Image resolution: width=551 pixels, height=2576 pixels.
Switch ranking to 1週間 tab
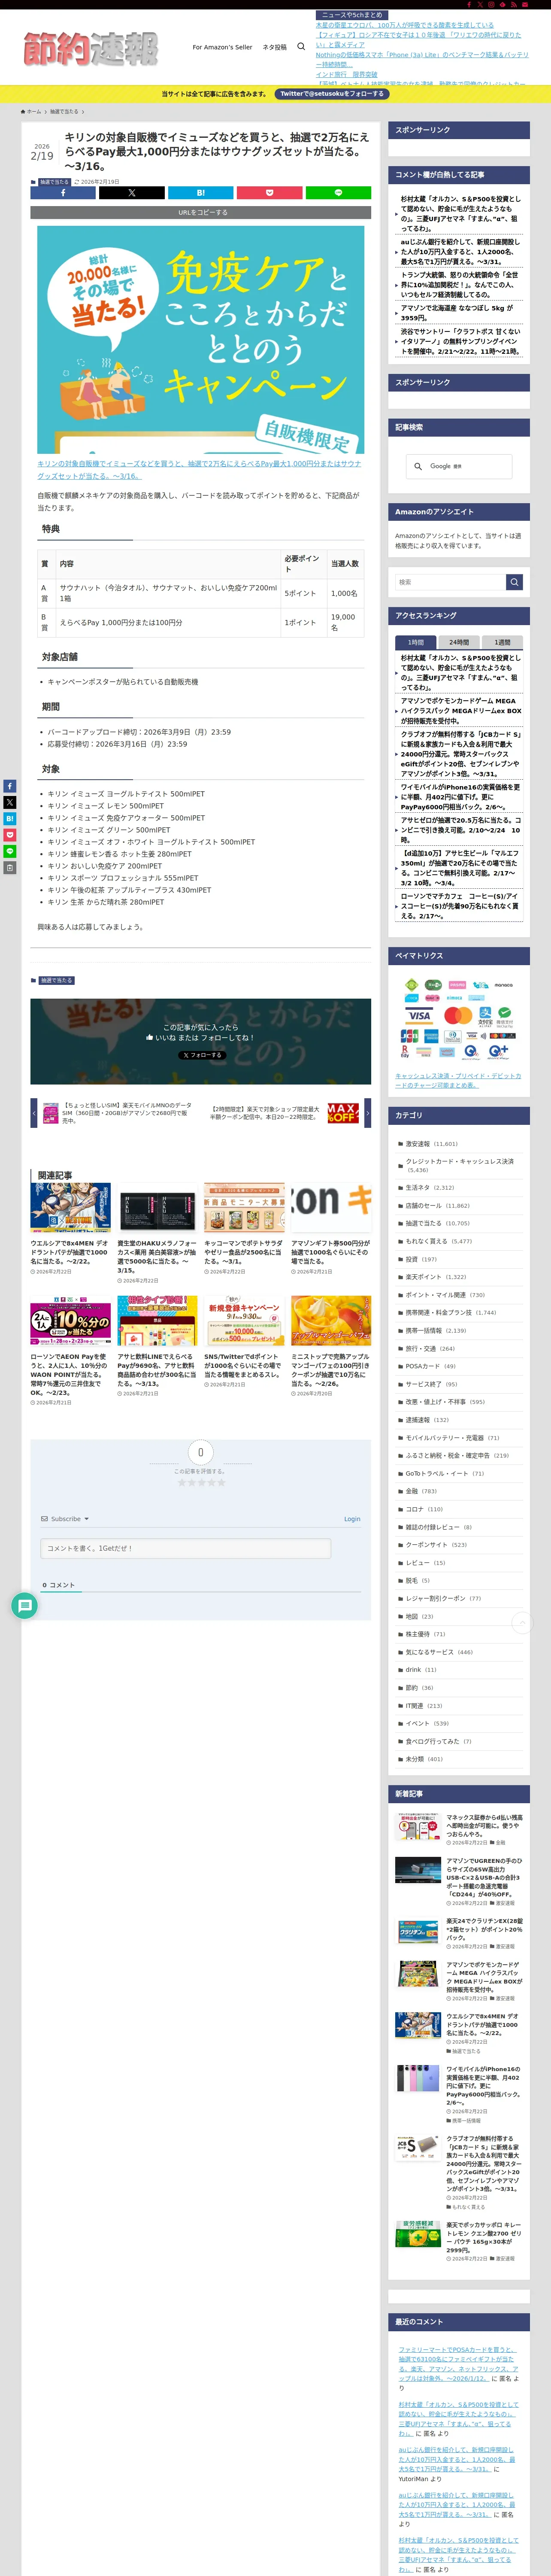(x=502, y=642)
